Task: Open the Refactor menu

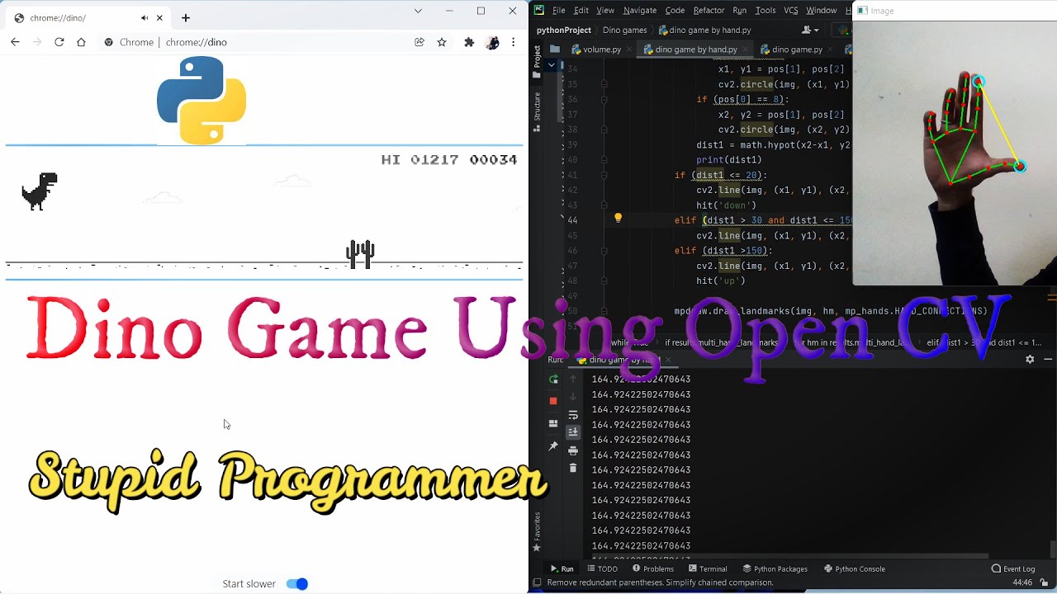Action: tap(709, 11)
